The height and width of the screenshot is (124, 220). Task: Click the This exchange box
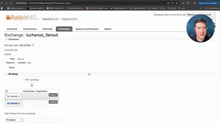pos(32,80)
